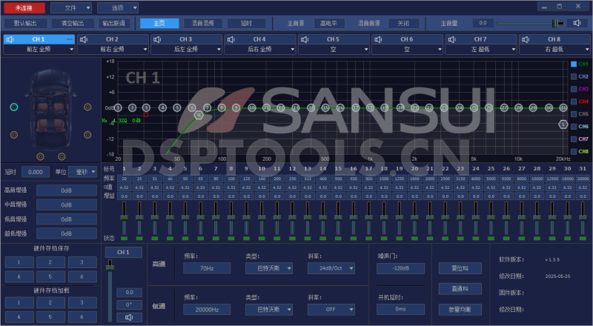Click the link dash icon in CH 1 header
Screen dimensions: 593x326
(70, 39)
